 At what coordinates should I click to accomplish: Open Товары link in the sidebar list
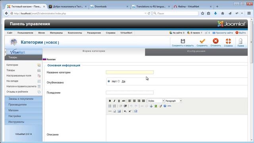pyautogui.click(x=11, y=70)
